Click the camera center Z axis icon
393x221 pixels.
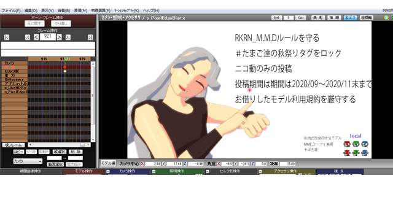(185, 164)
